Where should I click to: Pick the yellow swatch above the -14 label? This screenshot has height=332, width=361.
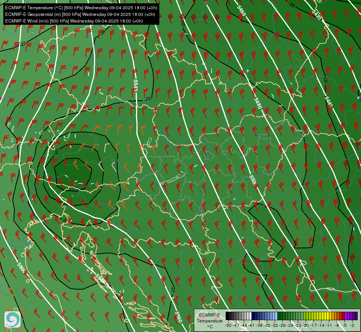click(x=322, y=316)
